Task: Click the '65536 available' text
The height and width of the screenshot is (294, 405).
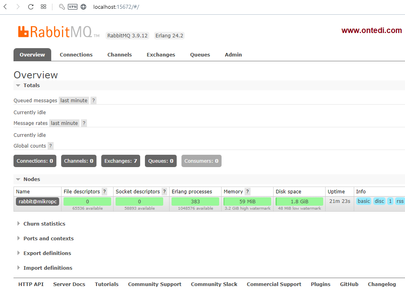Action: pos(88,208)
